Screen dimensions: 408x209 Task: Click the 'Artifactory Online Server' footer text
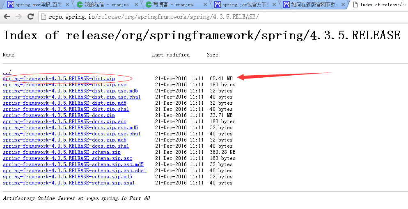click(x=76, y=198)
